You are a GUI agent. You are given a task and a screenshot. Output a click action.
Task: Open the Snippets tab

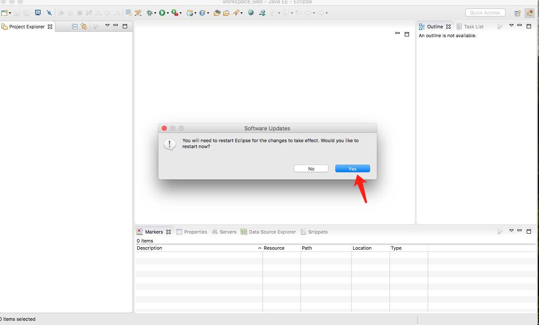click(x=314, y=232)
